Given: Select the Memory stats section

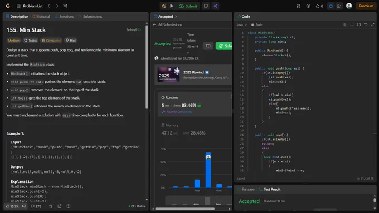Looking at the screenshot, I should (x=183, y=129).
